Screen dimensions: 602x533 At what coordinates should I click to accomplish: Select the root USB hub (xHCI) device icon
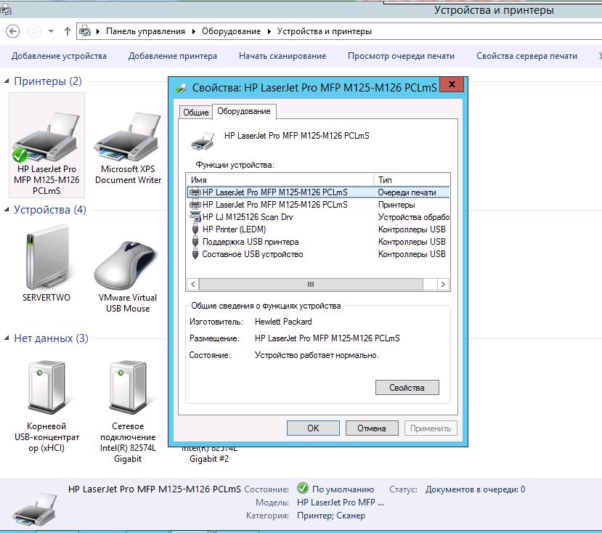pos(46,388)
